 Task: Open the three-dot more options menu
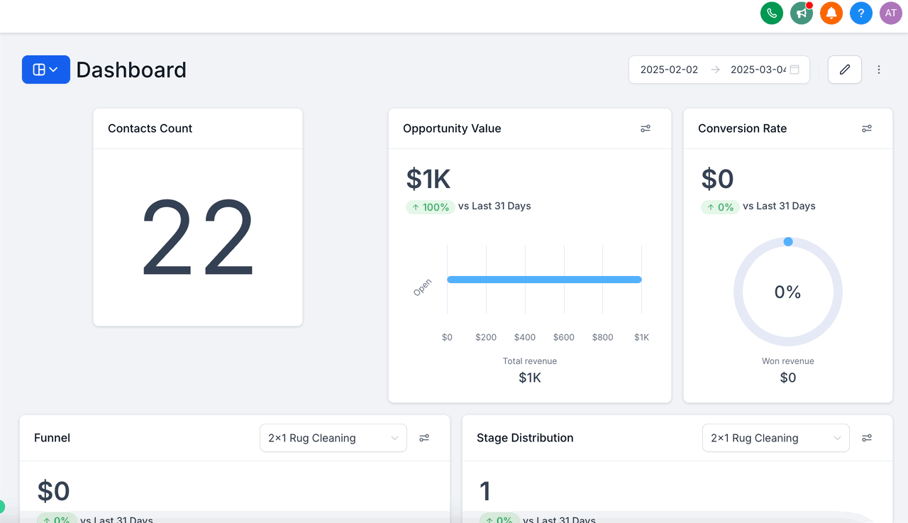click(879, 70)
